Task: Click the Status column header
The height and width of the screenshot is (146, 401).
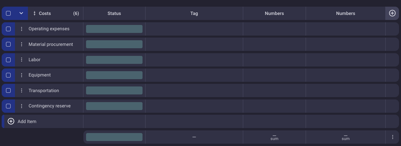Action: click(x=114, y=14)
